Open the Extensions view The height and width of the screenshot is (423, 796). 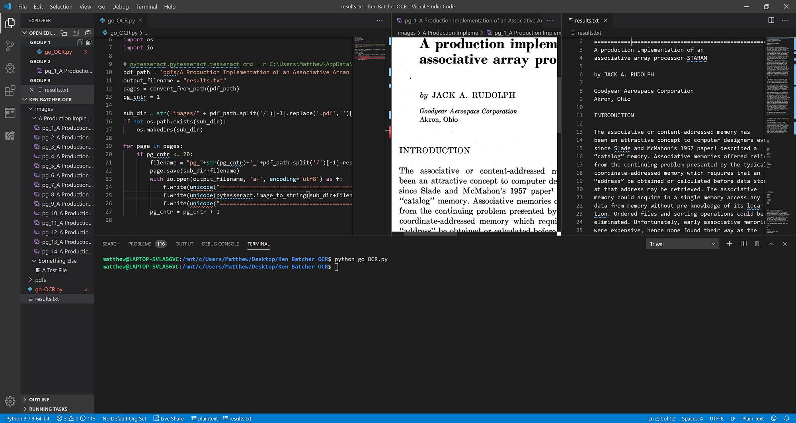[x=10, y=91]
